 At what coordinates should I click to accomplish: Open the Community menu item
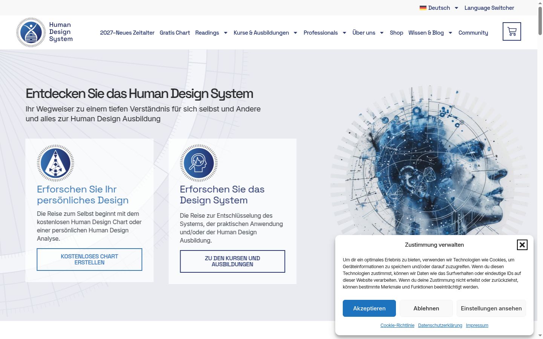473,33
